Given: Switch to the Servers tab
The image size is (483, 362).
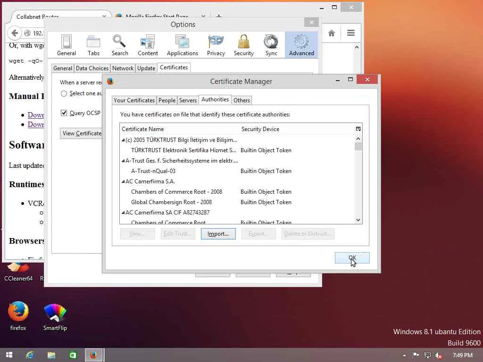Looking at the screenshot, I should coord(188,100).
